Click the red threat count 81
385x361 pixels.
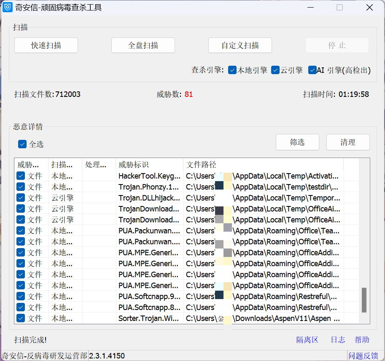pyautogui.click(x=188, y=94)
